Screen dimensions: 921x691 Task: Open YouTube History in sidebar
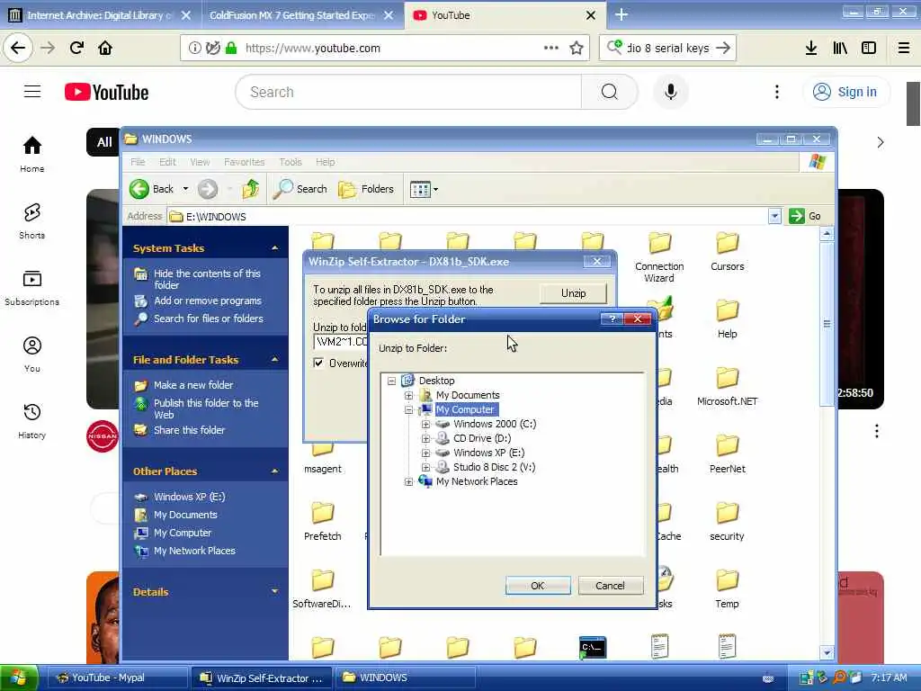point(32,421)
